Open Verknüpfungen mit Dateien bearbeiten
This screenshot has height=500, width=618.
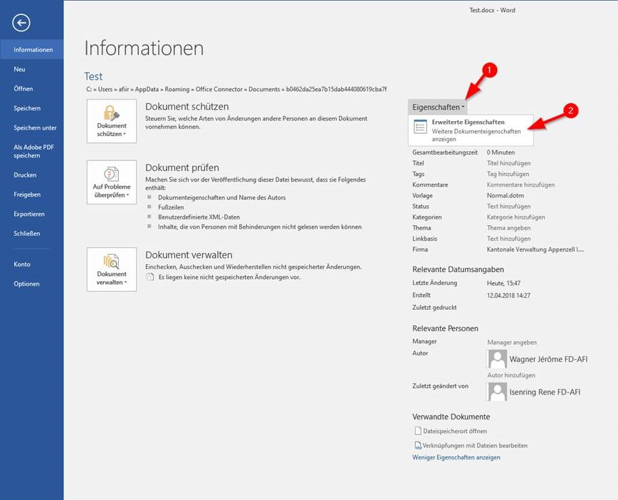coord(475,445)
